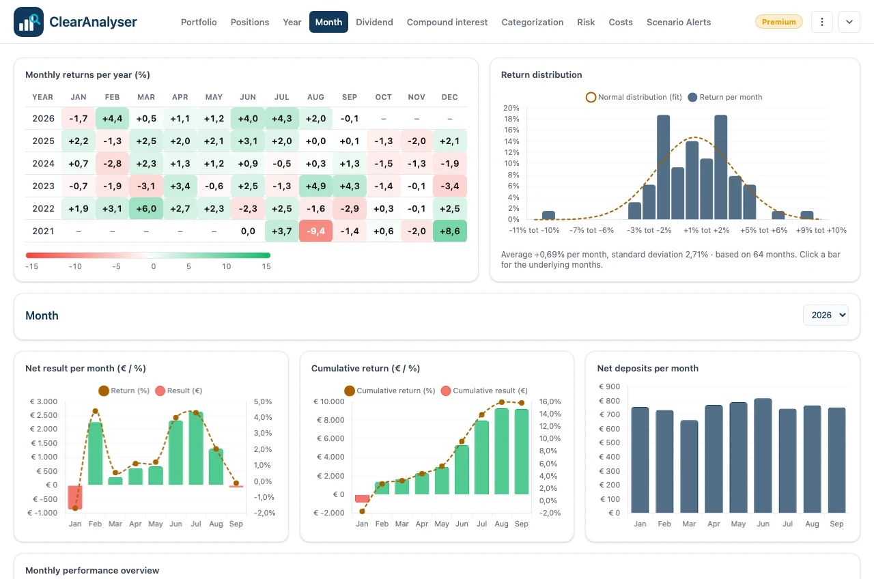Toggle the Cumulative return (%) legend entry
Screen dimensions: 874x579
coord(390,391)
